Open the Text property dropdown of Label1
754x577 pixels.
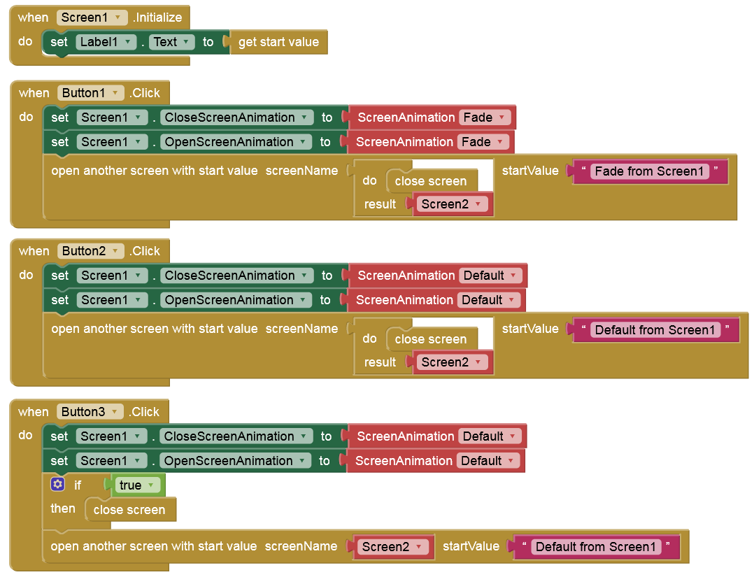171,42
